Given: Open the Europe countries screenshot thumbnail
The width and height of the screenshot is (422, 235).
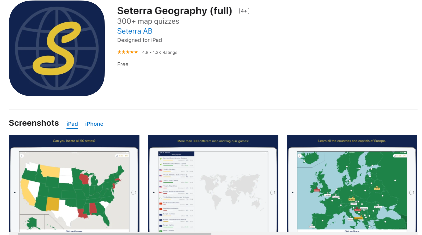Looking at the screenshot, I should tap(352, 183).
